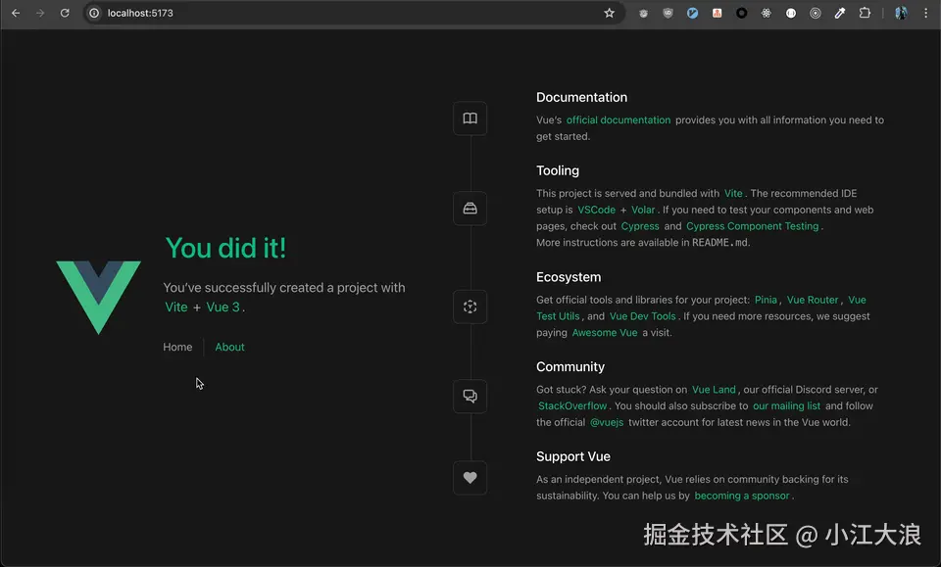Click the becoming a sponsor link
Image resolution: width=941 pixels, height=567 pixels.
(x=742, y=496)
